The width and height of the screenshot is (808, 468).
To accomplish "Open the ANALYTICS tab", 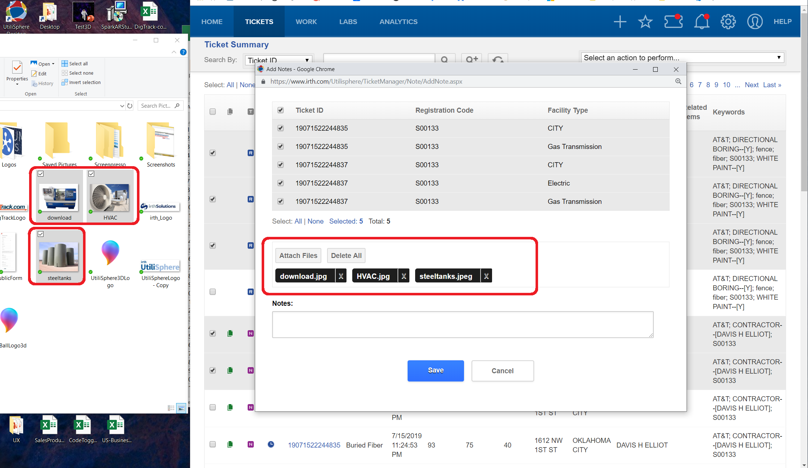I will [399, 22].
